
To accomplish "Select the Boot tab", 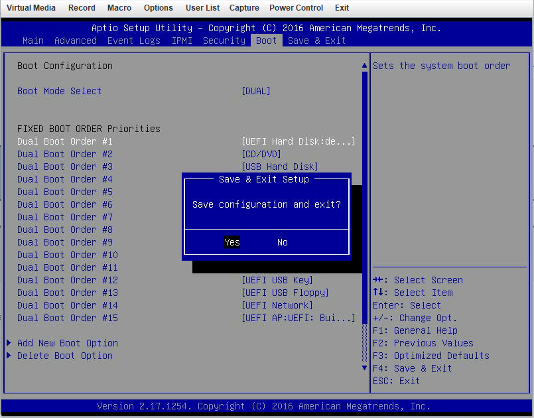I will coord(266,40).
